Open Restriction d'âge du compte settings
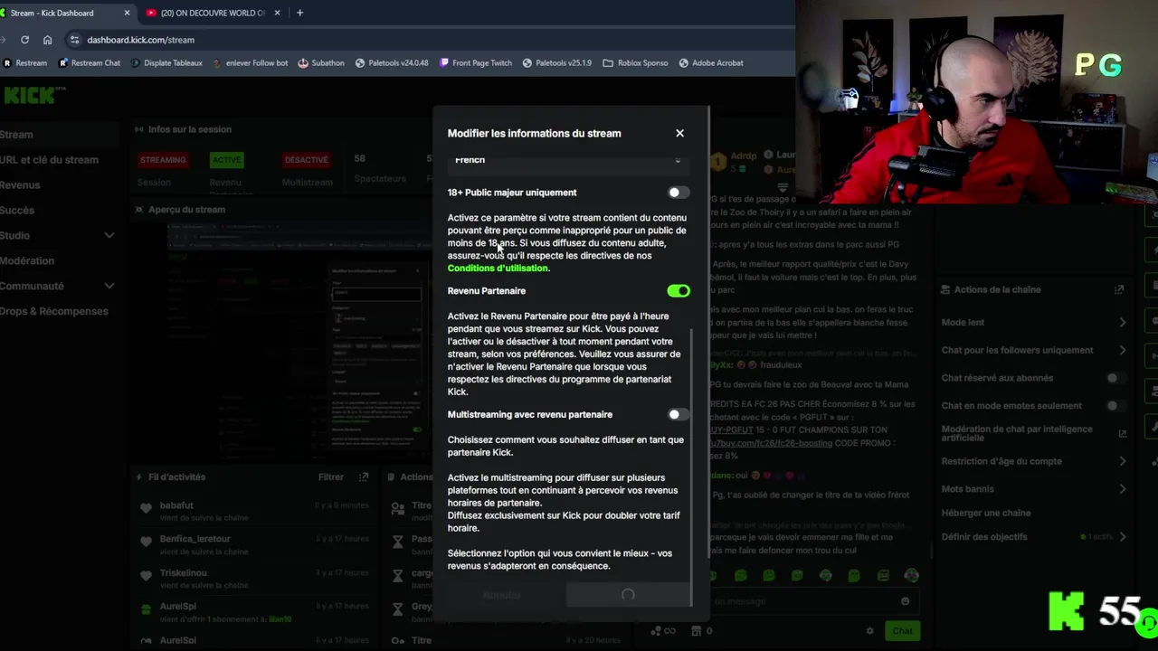1158x651 pixels. 1034,462
